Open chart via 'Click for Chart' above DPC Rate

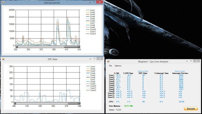click(x=143, y=71)
